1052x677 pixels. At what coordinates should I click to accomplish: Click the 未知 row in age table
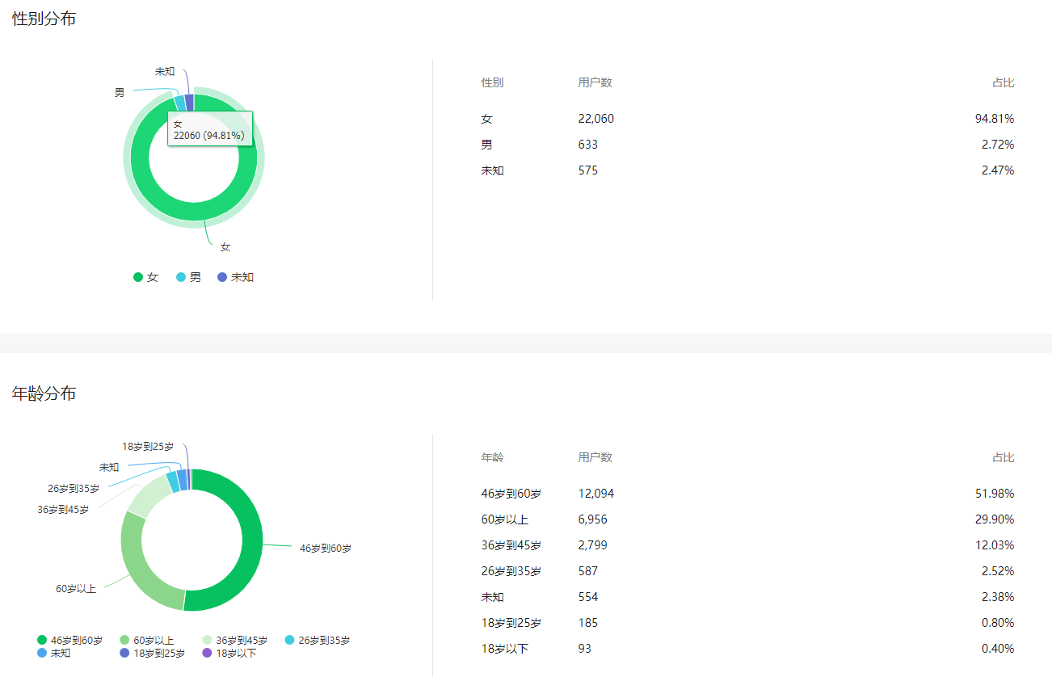[747, 597]
